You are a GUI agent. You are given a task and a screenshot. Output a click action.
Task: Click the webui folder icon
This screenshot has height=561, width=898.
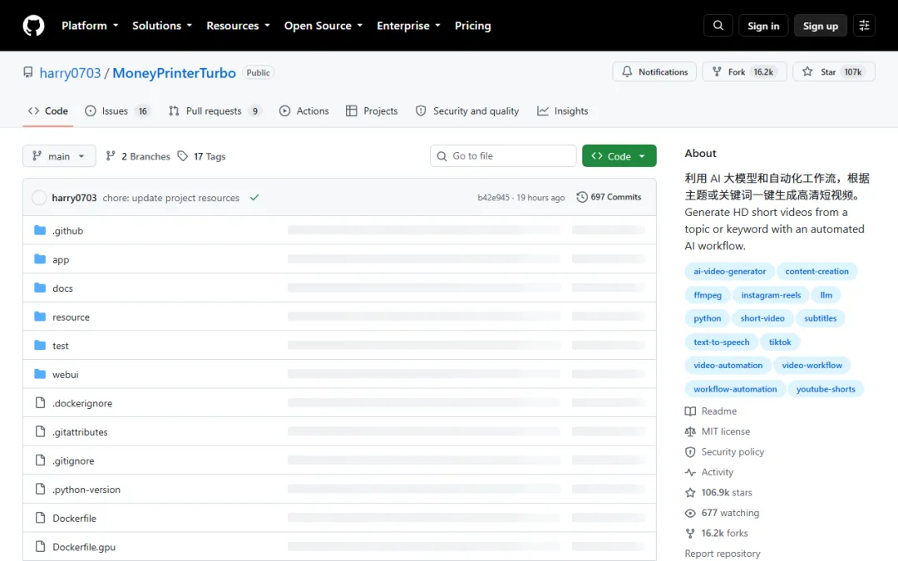[x=40, y=374]
